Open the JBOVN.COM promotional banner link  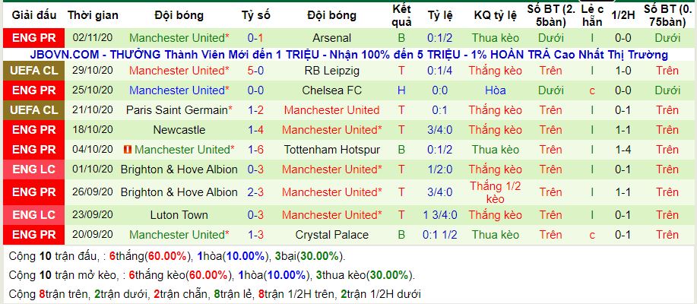350,55
